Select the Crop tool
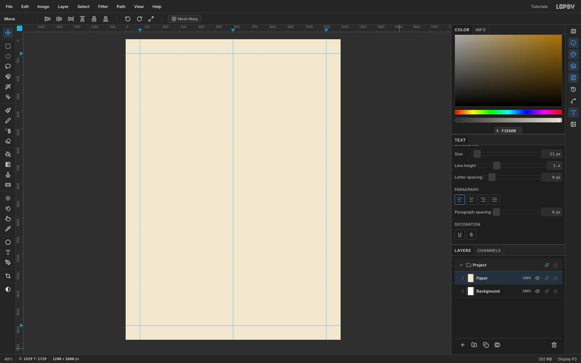The height and width of the screenshot is (363, 581). point(8,276)
